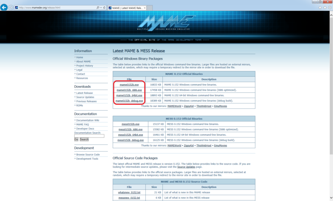Open ThisWebHost mirror link under MESS binaries
This screenshot has width=333, height=201.
[204, 146]
